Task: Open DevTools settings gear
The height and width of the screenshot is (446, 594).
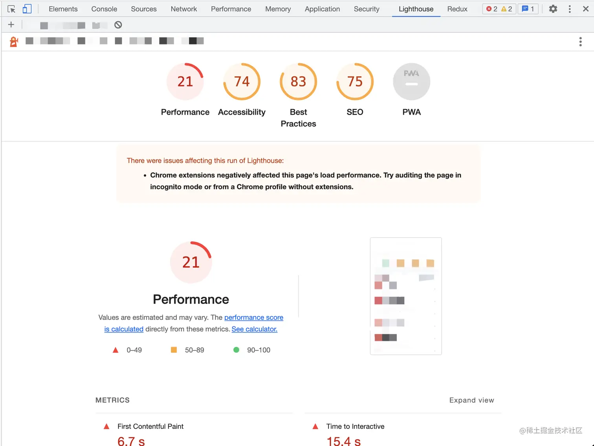Action: pyautogui.click(x=553, y=9)
